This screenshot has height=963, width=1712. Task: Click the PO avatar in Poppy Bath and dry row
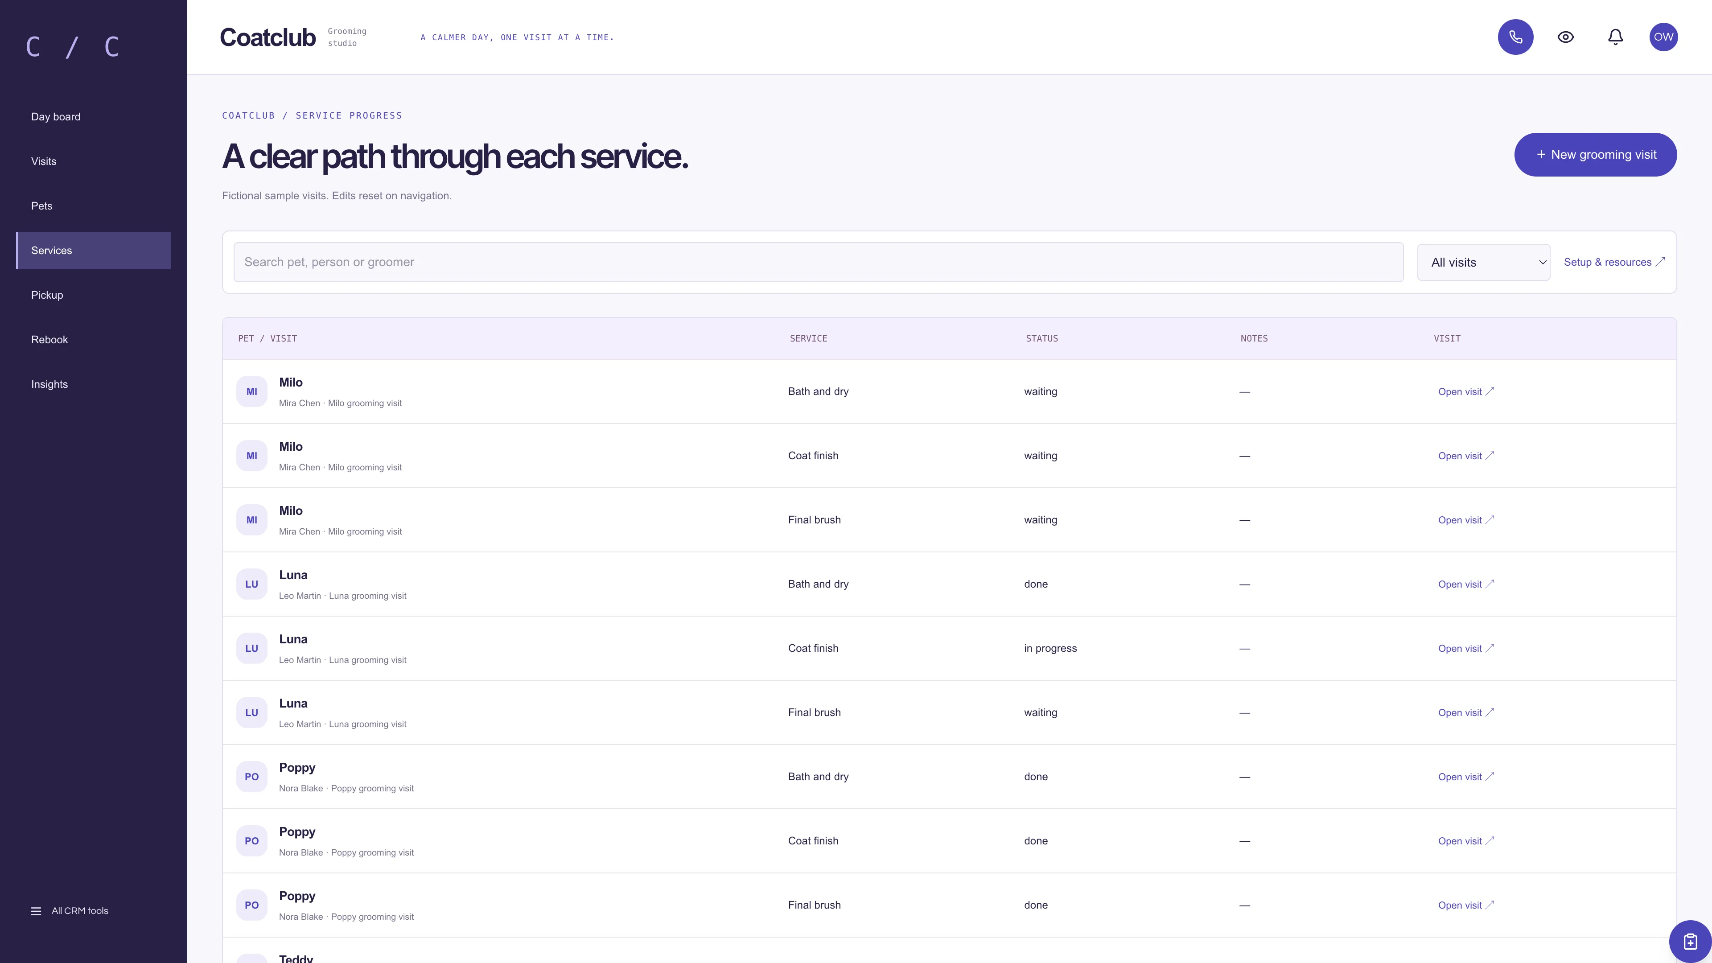coord(252,776)
